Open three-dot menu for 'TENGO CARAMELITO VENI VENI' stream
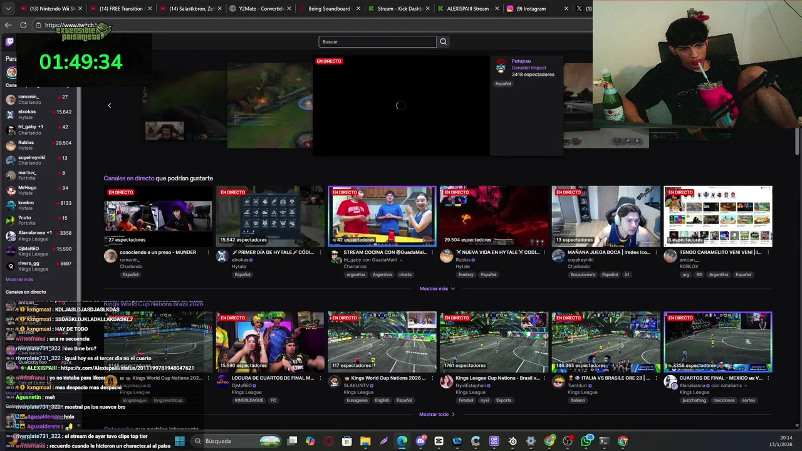This screenshot has width=802, height=451. (x=768, y=252)
